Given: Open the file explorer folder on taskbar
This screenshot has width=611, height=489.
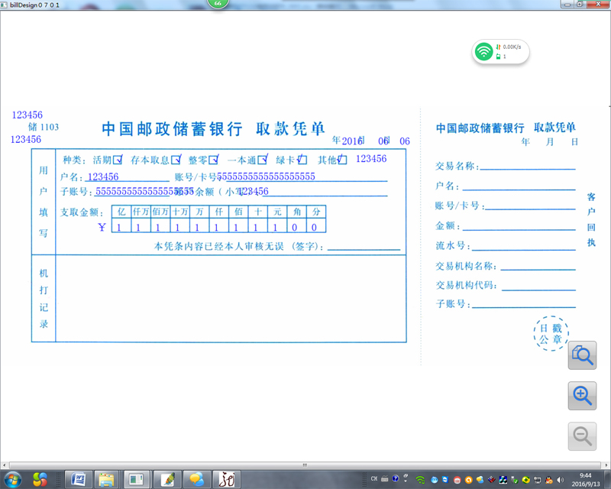Looking at the screenshot, I should [106, 479].
